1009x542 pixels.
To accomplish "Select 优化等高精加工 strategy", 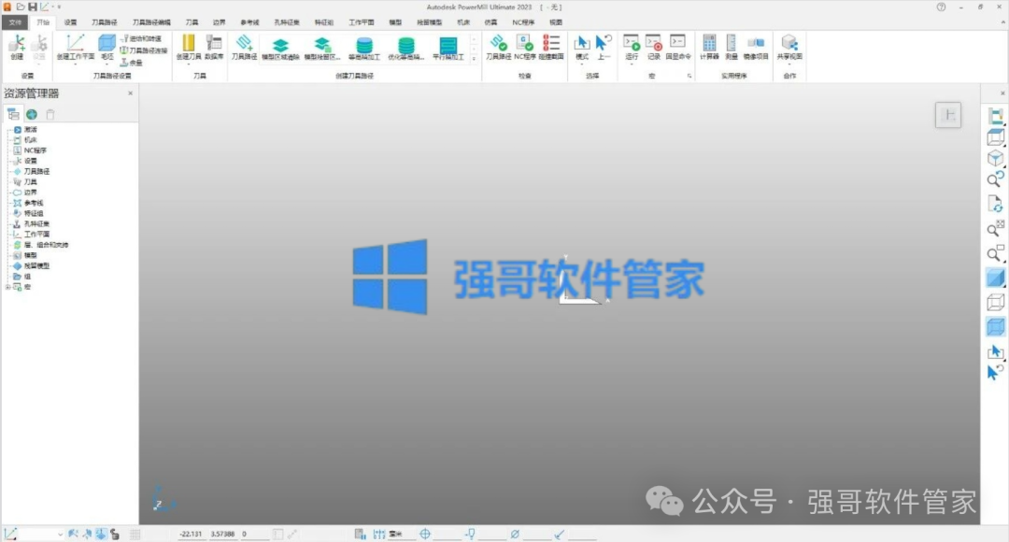I will (x=406, y=49).
